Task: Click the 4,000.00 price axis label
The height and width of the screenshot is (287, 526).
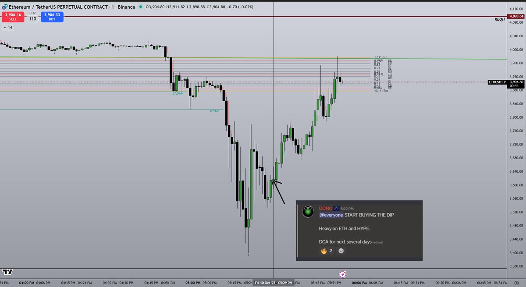Action: pos(515,50)
